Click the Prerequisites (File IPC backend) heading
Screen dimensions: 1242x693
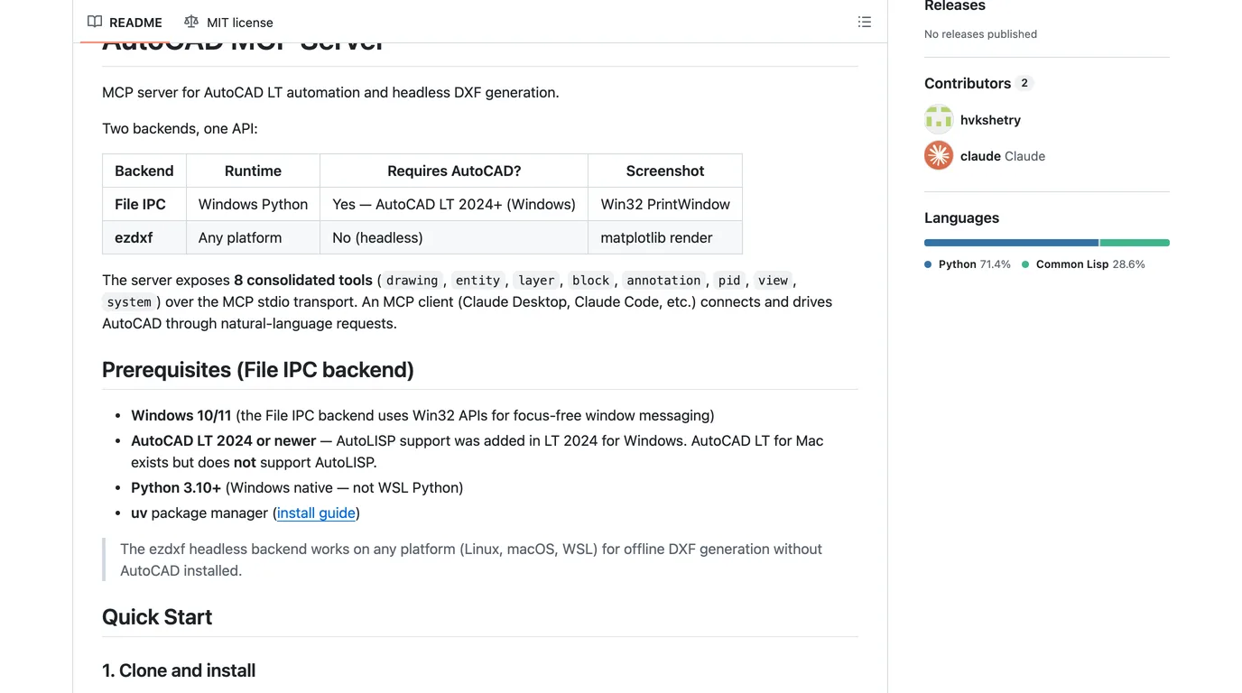click(x=258, y=369)
